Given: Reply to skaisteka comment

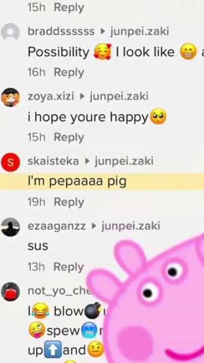Looking at the screenshot, I should pos(69,202).
